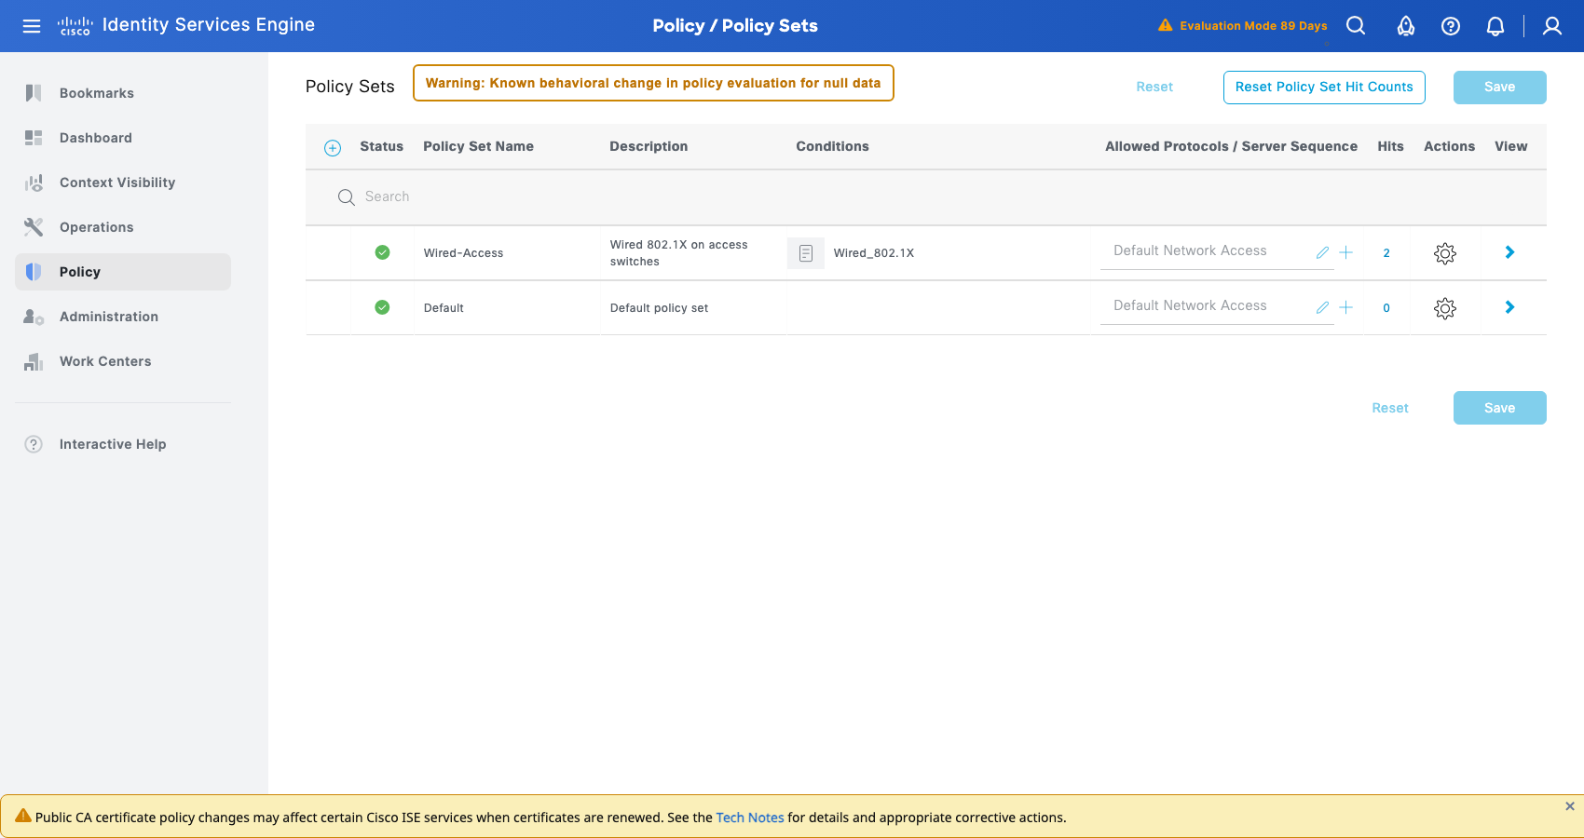Open Administration menu in sidebar
1584x838 pixels.
point(123,317)
